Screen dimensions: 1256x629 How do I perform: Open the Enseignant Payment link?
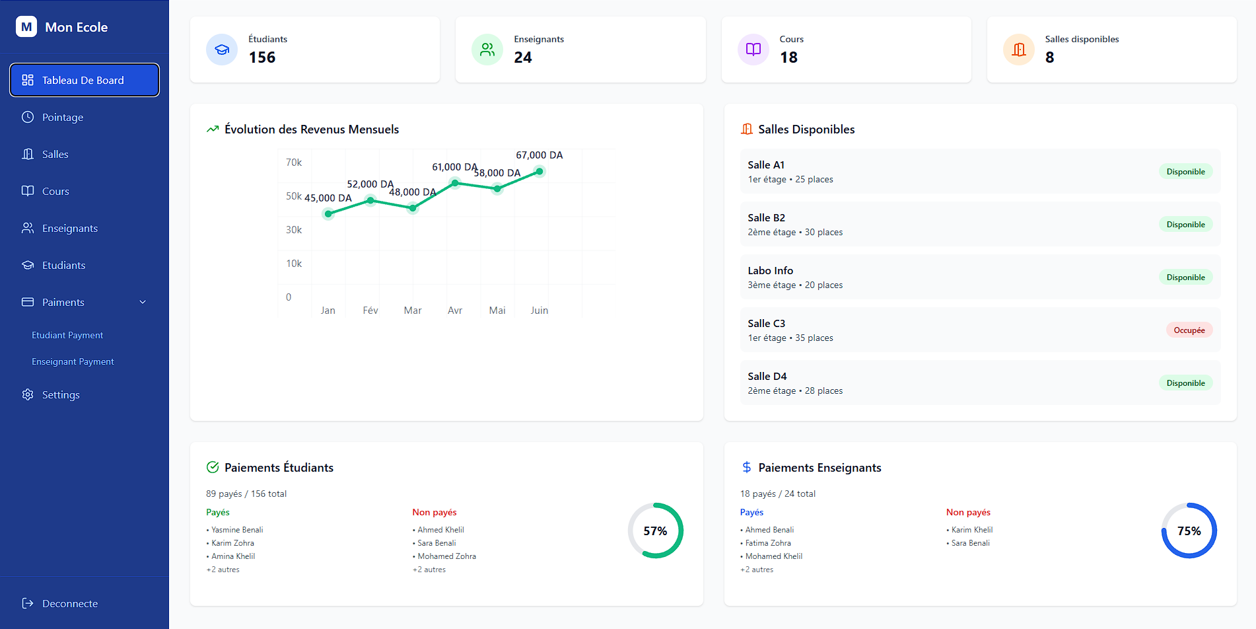click(x=73, y=361)
